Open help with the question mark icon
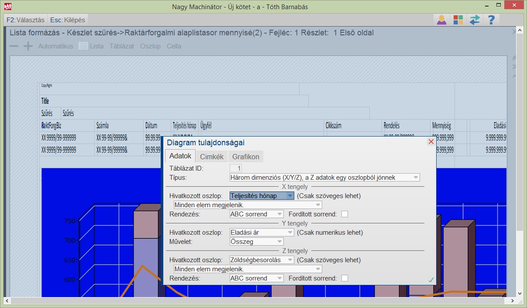The image size is (527, 308). pos(491,20)
